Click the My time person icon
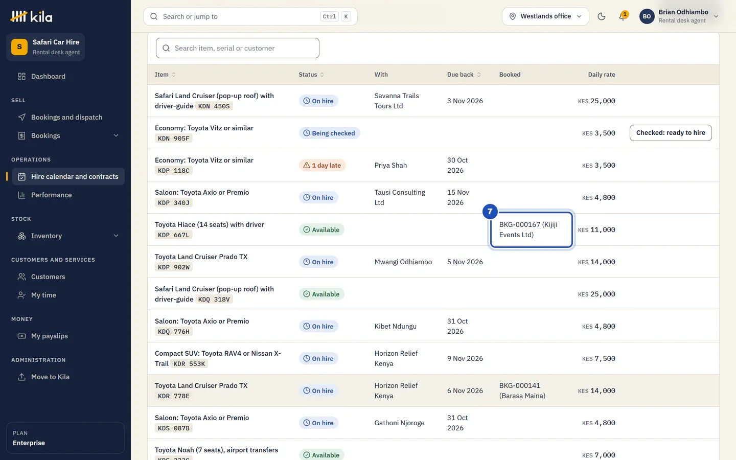The height and width of the screenshot is (460, 736). 21,295
